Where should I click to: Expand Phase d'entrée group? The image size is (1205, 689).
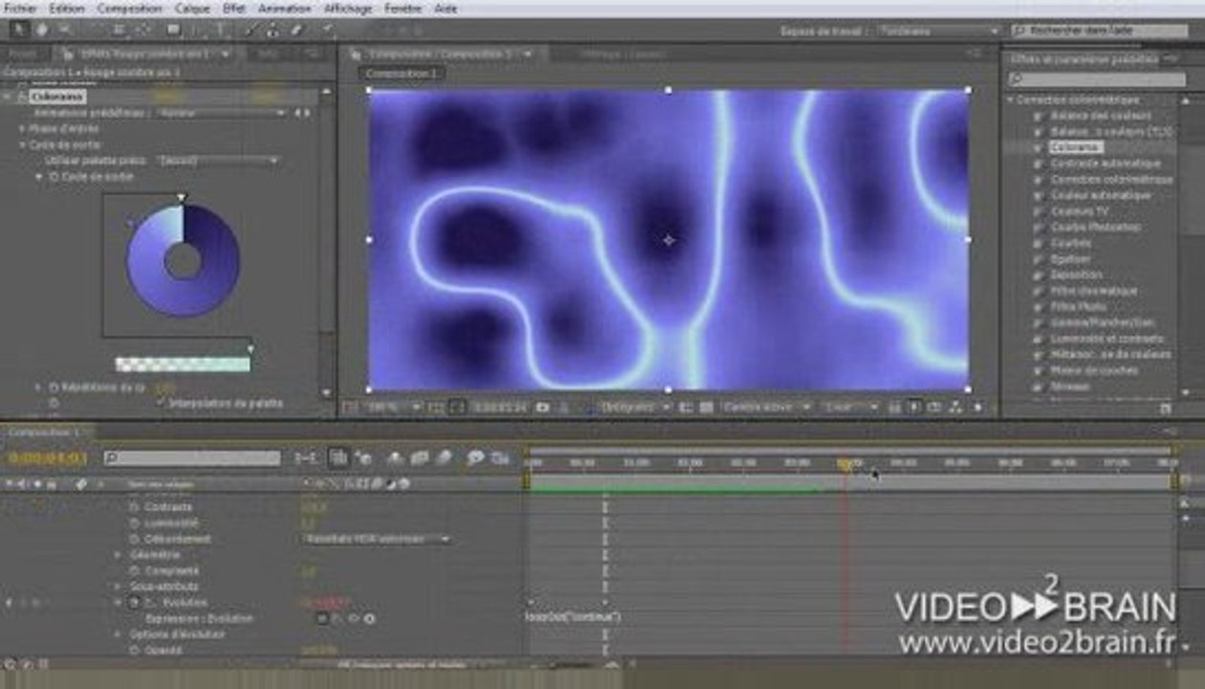[x=23, y=129]
